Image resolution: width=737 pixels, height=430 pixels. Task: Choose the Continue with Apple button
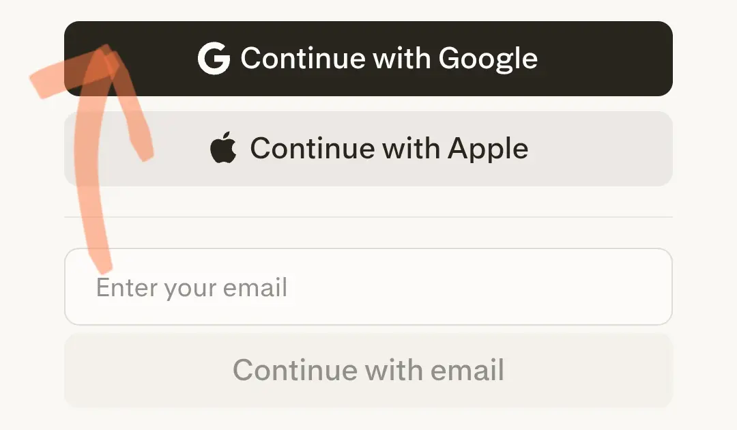point(369,149)
